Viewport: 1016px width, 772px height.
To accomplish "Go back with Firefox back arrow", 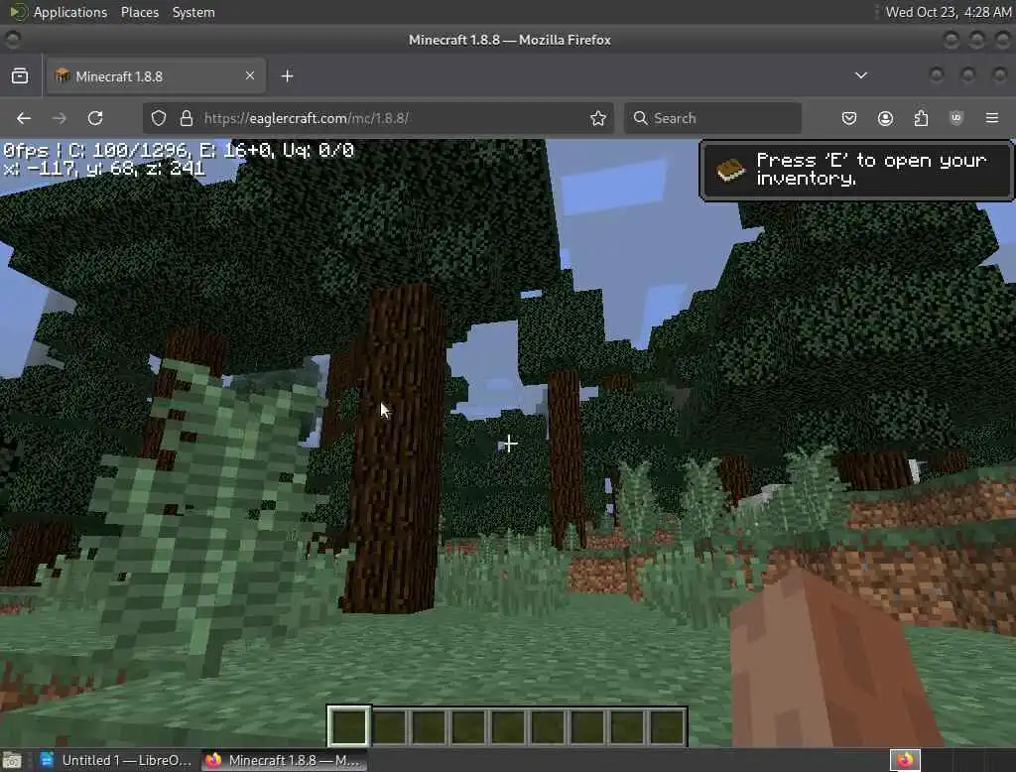I will pos(24,118).
